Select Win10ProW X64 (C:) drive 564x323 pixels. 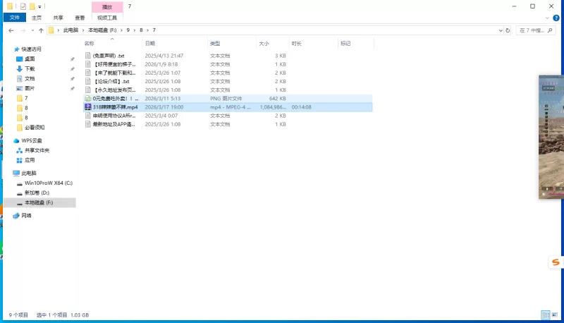(x=48, y=183)
